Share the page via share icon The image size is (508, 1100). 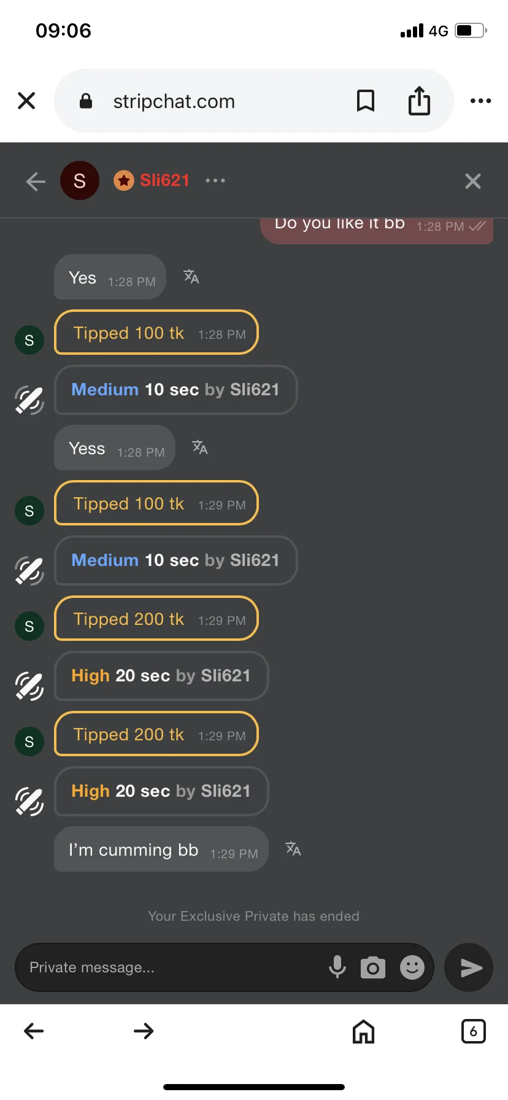[x=419, y=101]
